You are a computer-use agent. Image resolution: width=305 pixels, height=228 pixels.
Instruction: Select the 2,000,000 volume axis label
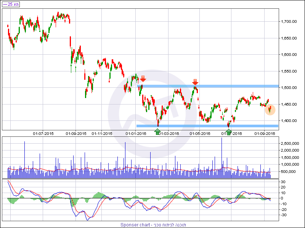pyautogui.click(x=290, y=150)
